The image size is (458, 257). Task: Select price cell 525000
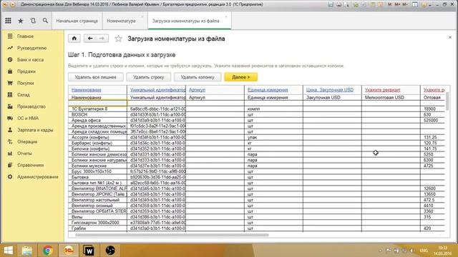432,120
